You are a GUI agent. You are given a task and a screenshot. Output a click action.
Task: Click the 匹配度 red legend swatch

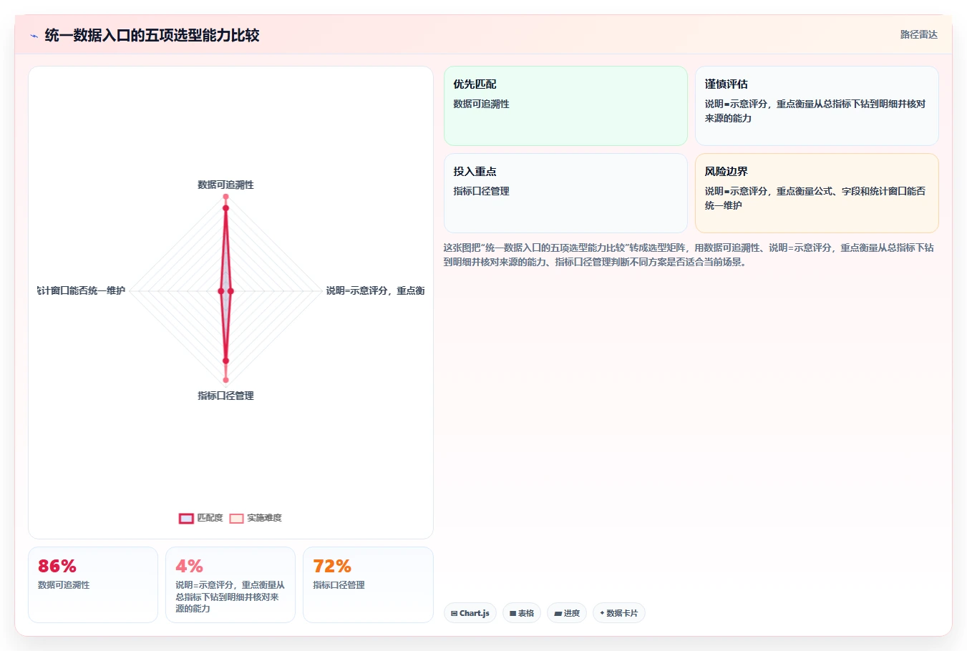pyautogui.click(x=186, y=519)
